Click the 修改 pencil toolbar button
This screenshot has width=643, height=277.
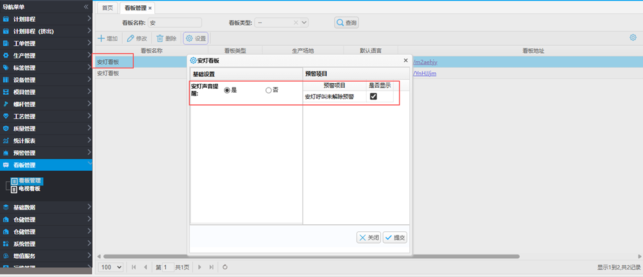pyautogui.click(x=137, y=39)
